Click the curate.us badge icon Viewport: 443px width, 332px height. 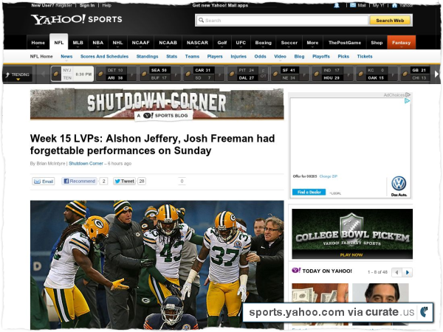424,312
